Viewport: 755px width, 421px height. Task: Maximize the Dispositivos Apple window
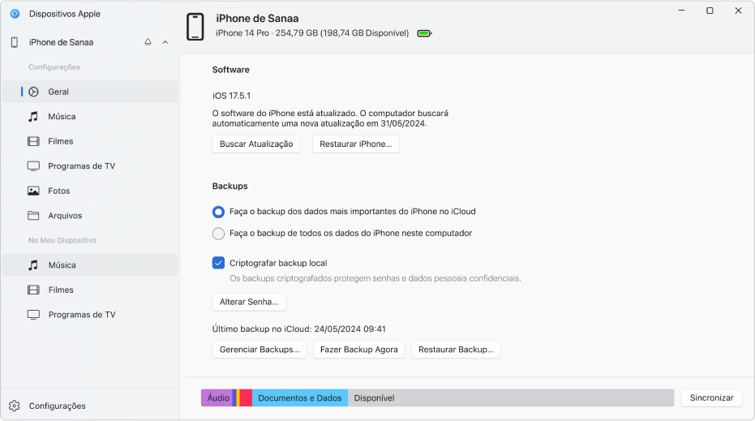710,11
